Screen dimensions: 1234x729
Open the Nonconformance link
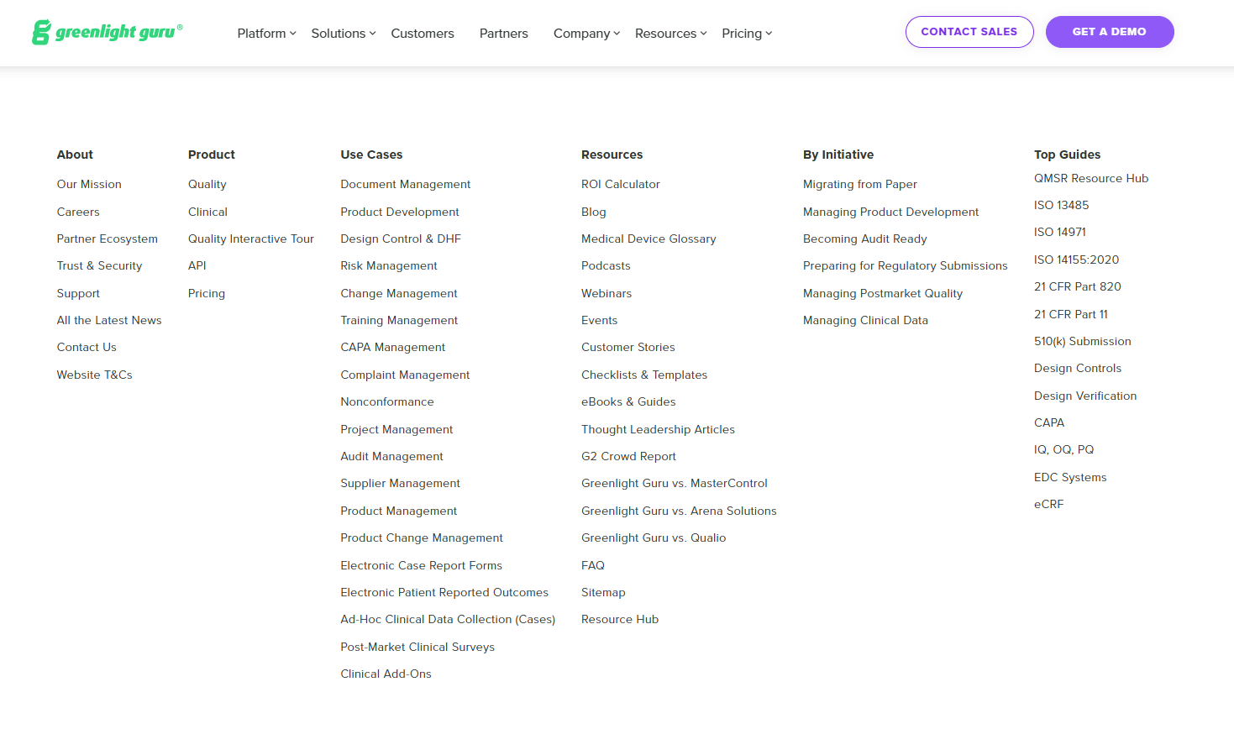point(387,401)
